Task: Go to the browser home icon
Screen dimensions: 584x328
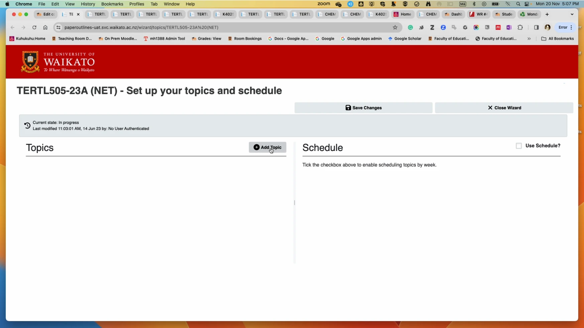Action: coord(45,27)
